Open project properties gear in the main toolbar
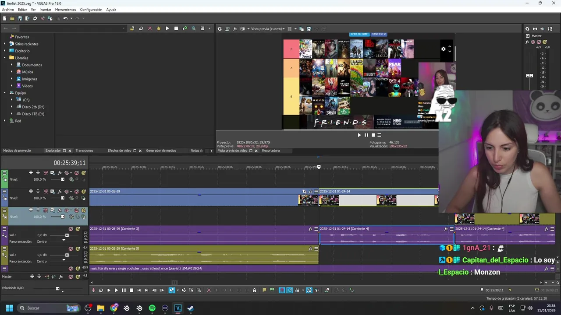The width and height of the screenshot is (561, 315). tap(35, 18)
